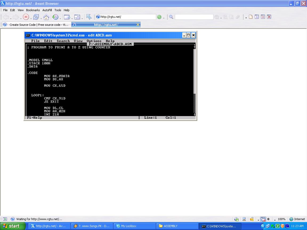307x230 pixels.
Task: Click the new blank page icon
Action: [x=251, y=17]
